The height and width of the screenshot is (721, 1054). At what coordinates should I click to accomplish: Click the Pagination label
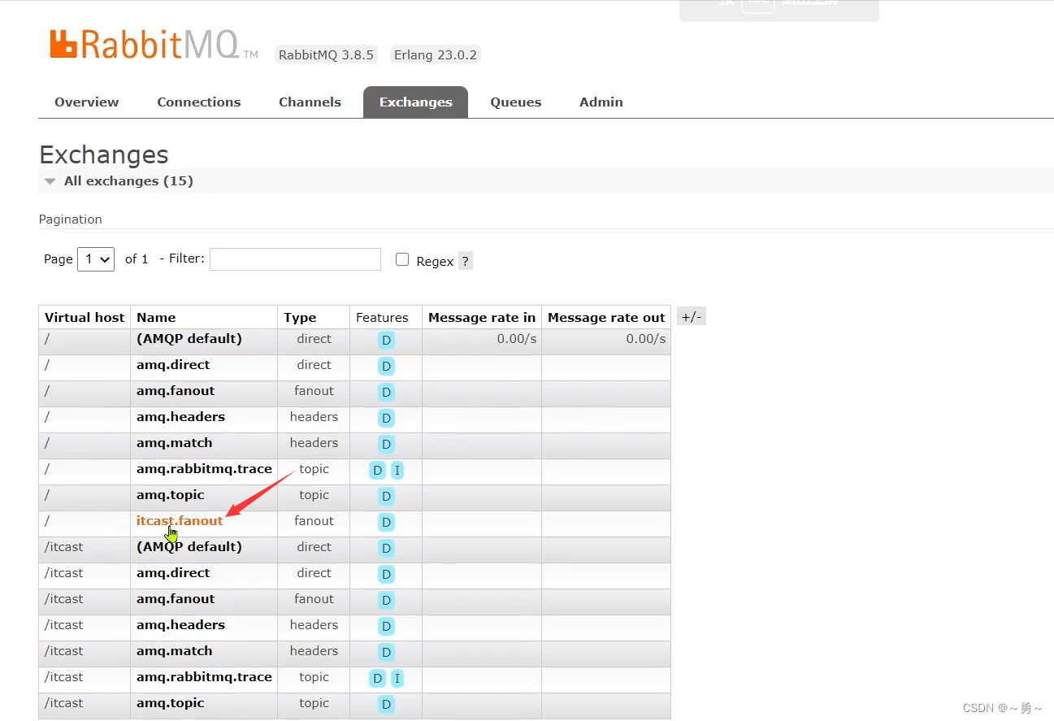click(x=71, y=219)
